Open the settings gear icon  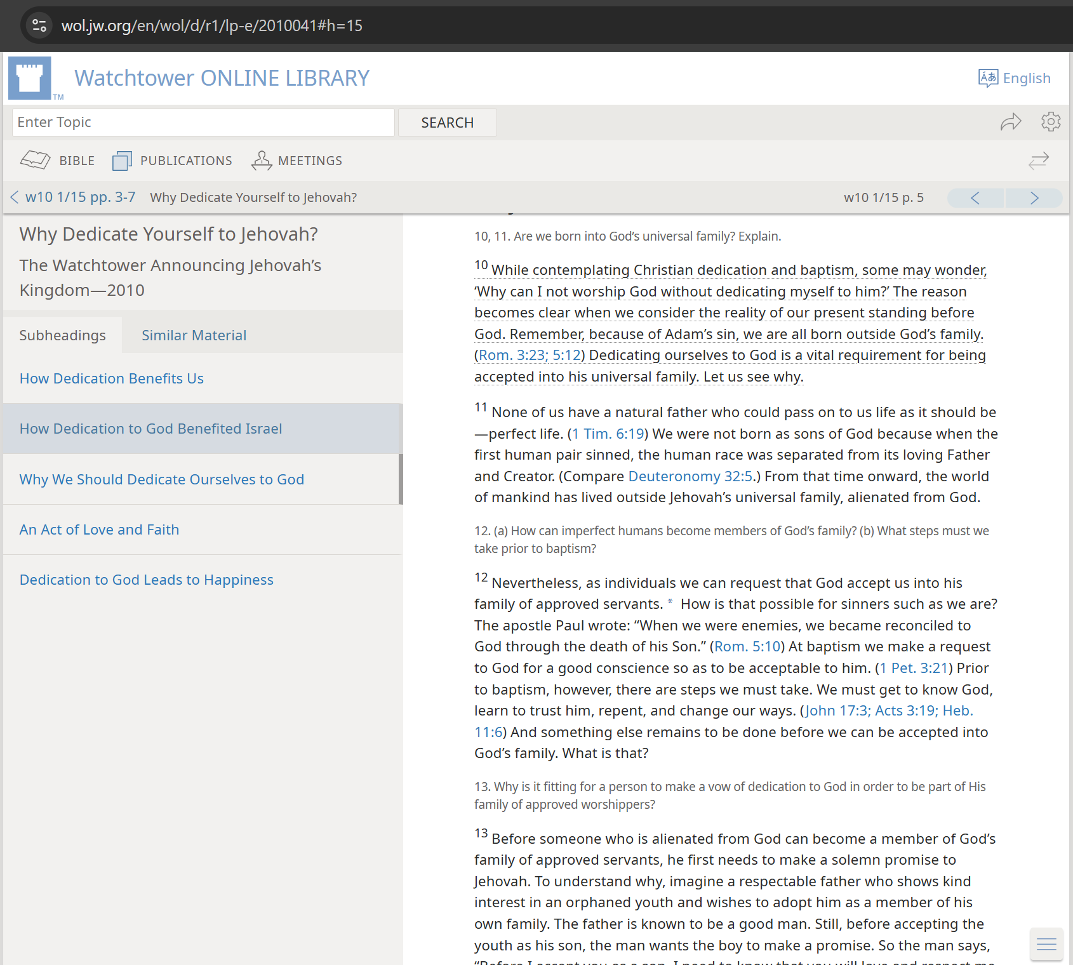(x=1051, y=122)
